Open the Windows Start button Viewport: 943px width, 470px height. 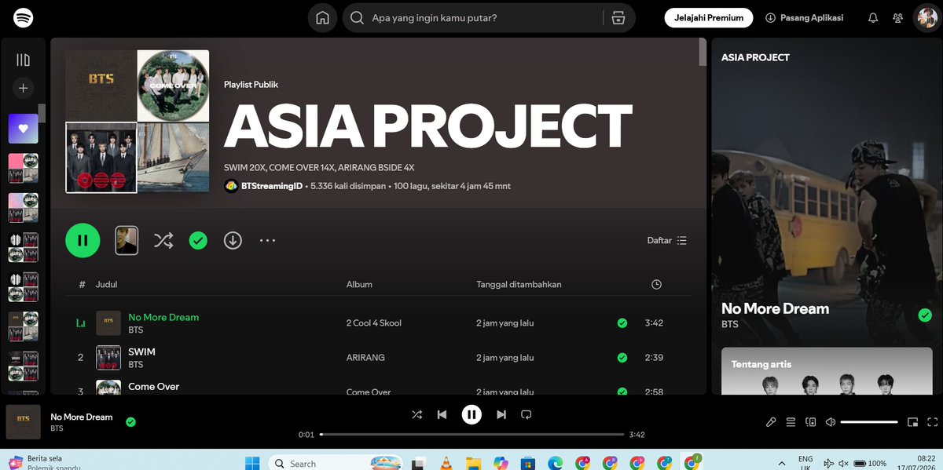coord(252,463)
